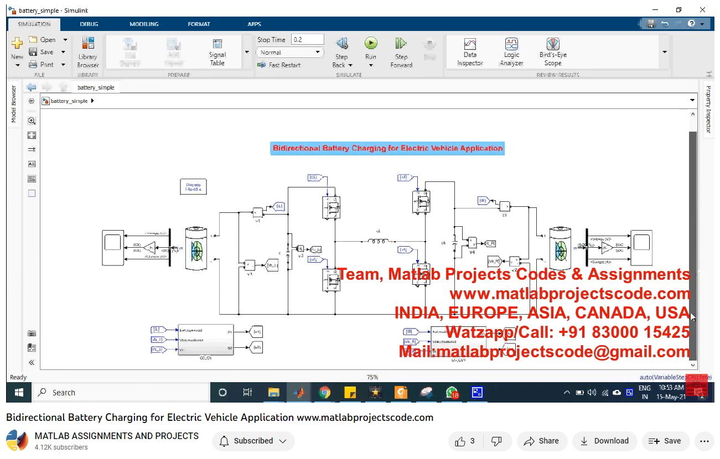Image resolution: width=720 pixels, height=459 pixels.
Task: Navigate back with the blue left arrow
Action: [32, 87]
